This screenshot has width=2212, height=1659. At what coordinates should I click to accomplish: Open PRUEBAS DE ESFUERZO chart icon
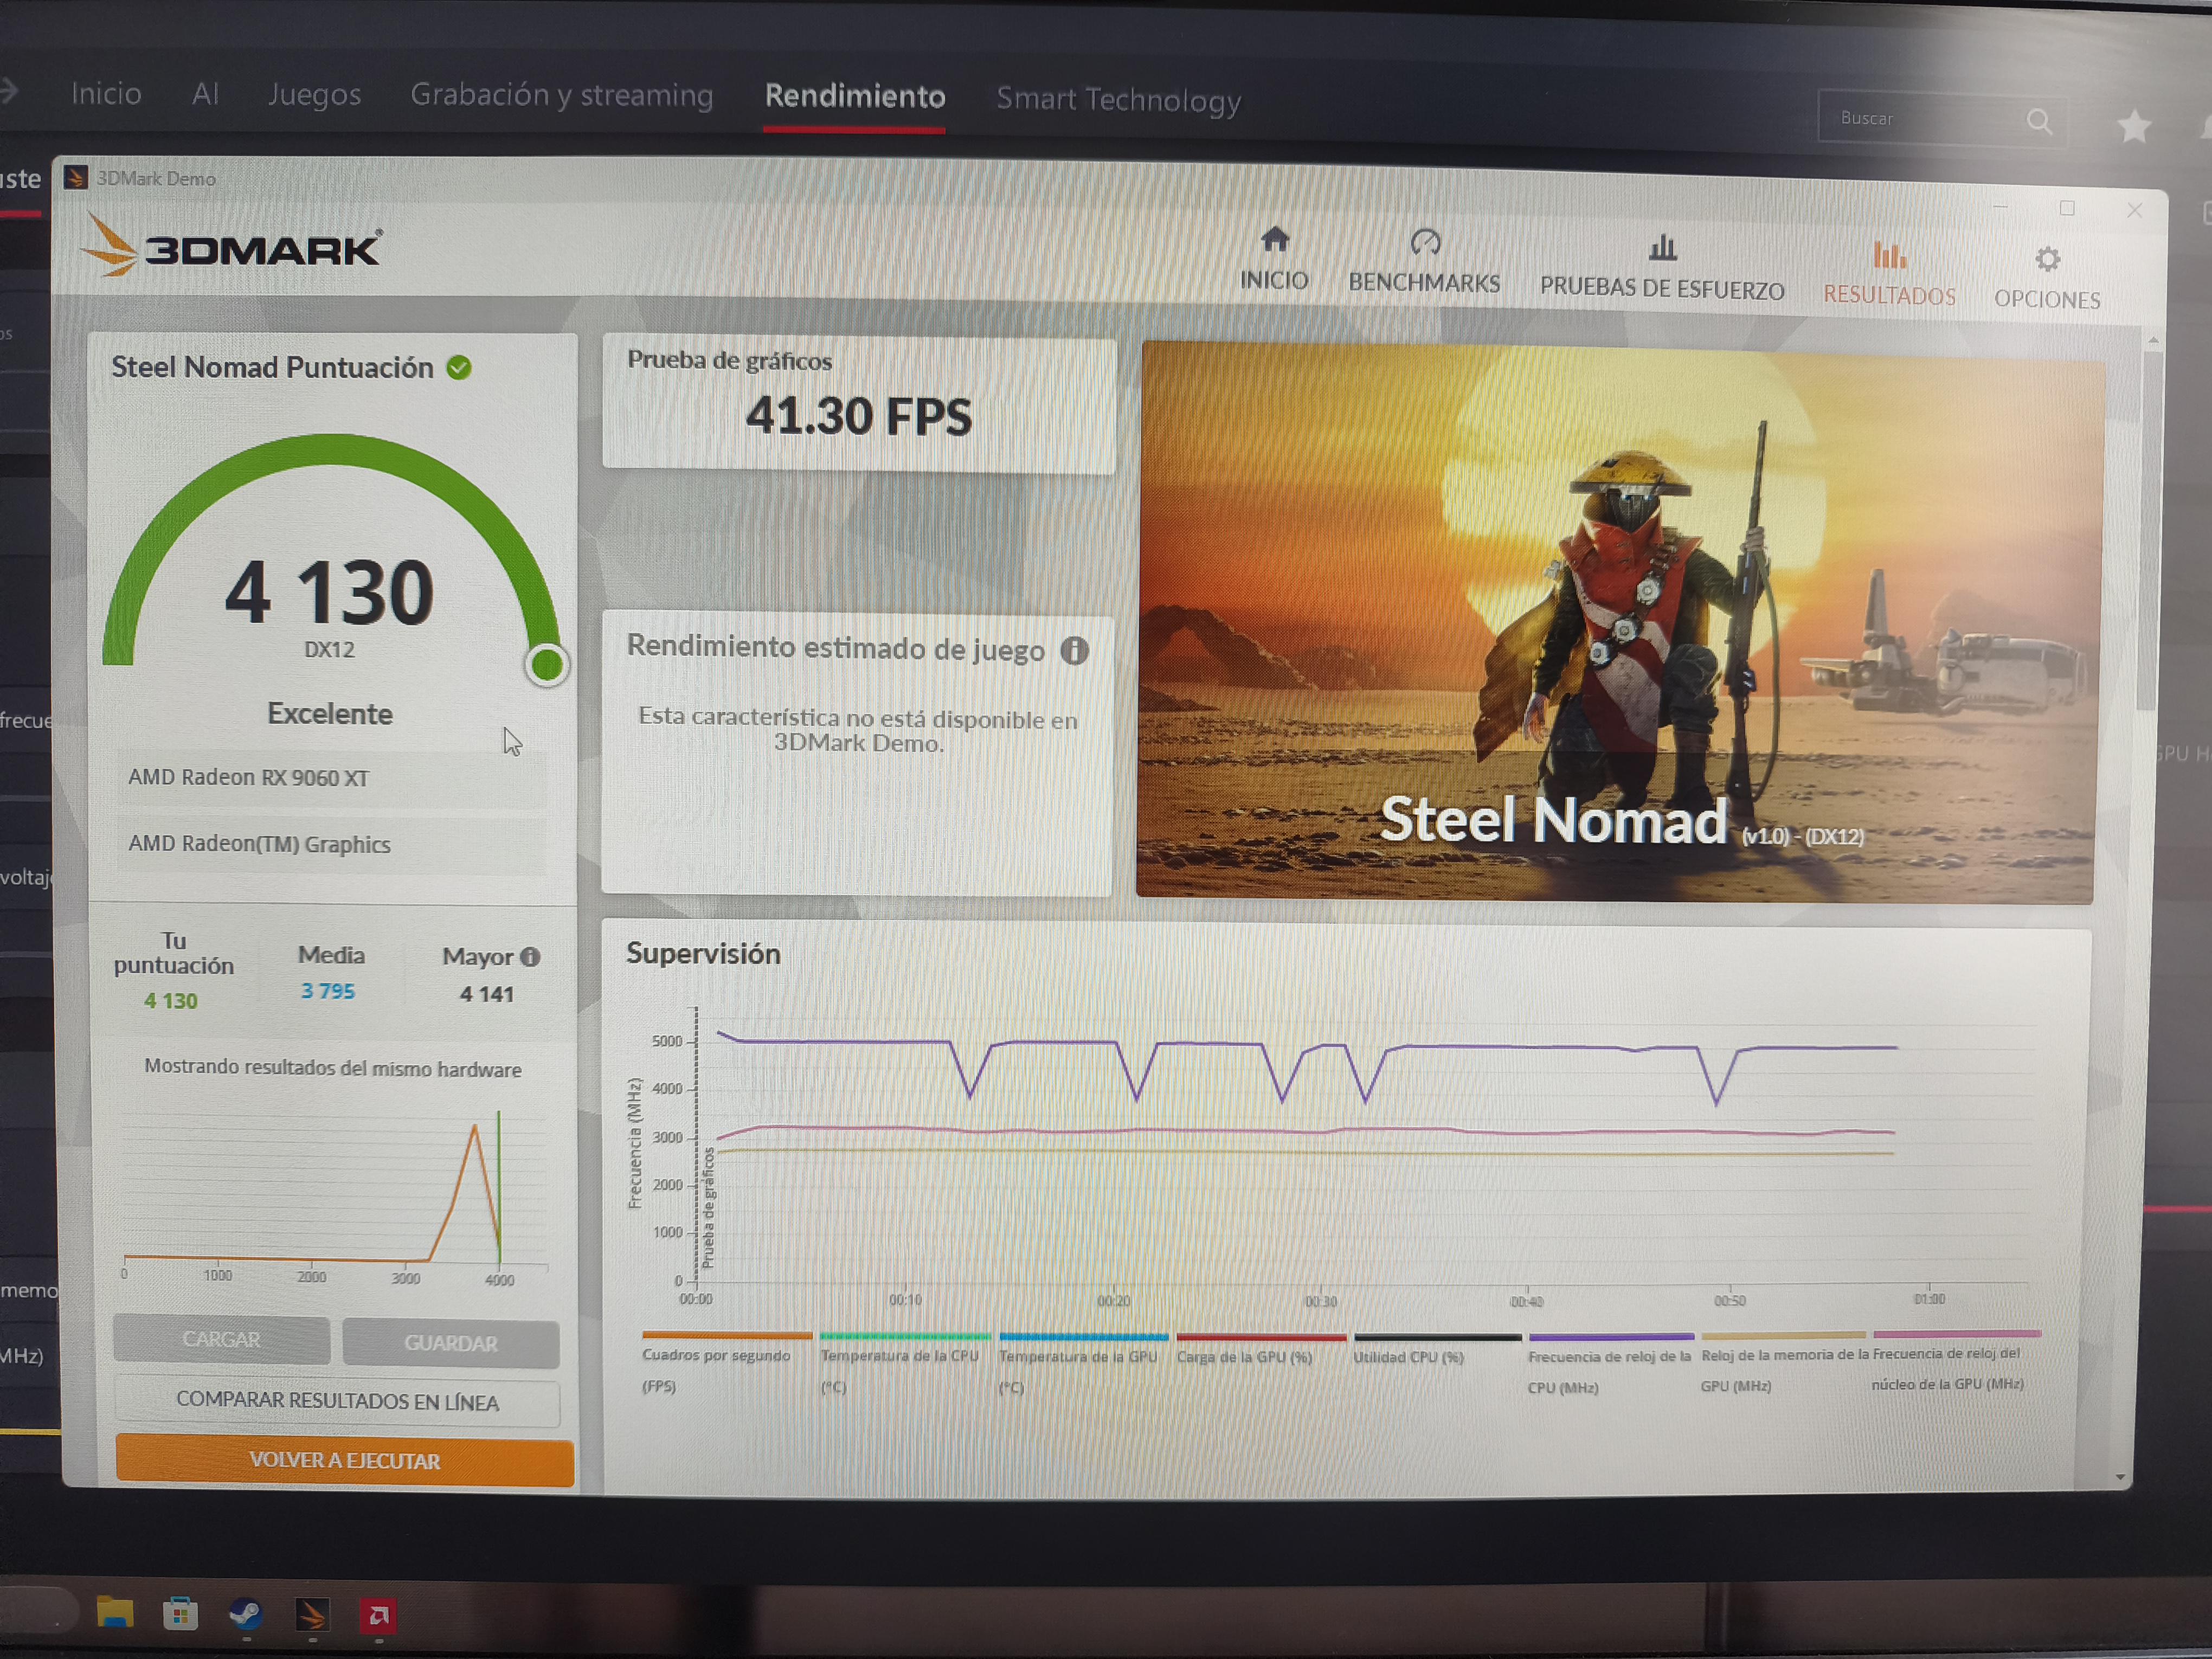1662,247
